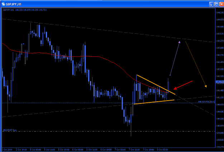Click the 140.070 price axis label
224x152 pixels.
click(x=220, y=126)
